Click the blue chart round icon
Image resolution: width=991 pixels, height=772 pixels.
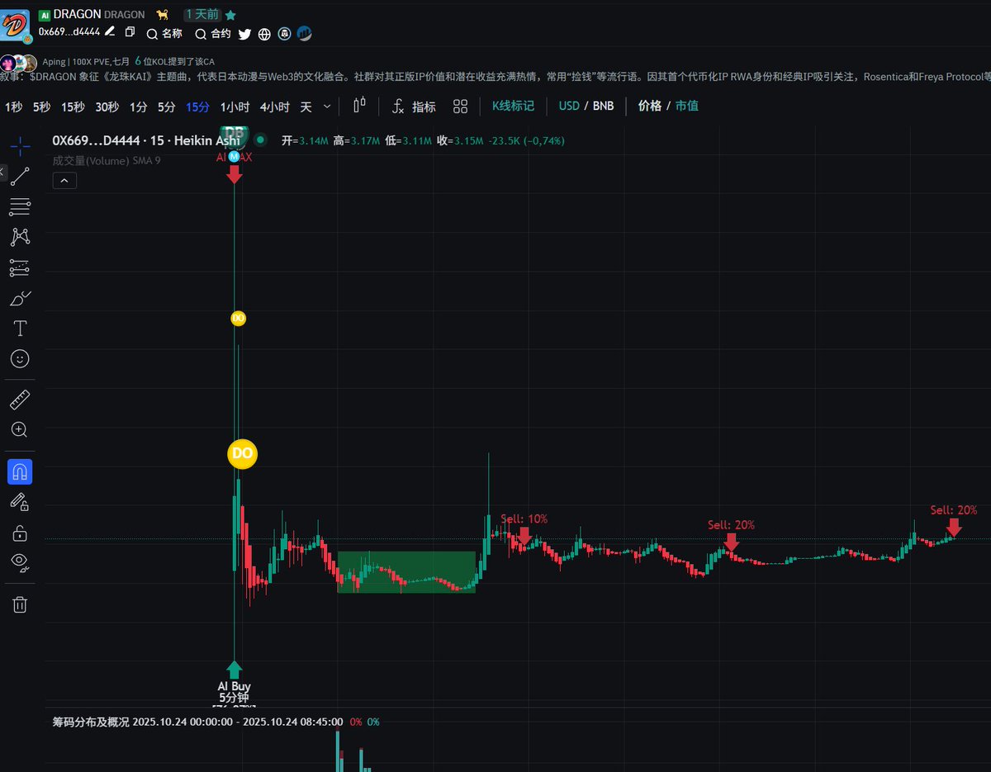tap(305, 34)
